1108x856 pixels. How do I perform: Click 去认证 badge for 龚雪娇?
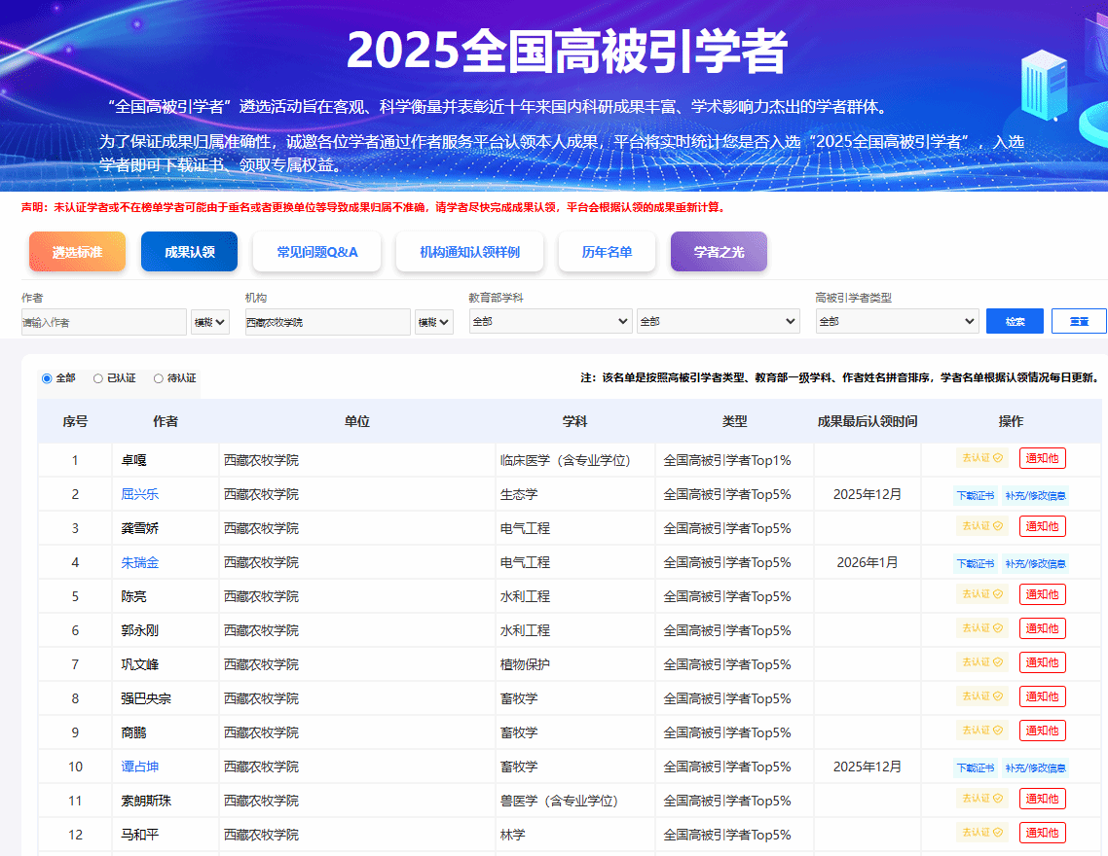pos(981,526)
